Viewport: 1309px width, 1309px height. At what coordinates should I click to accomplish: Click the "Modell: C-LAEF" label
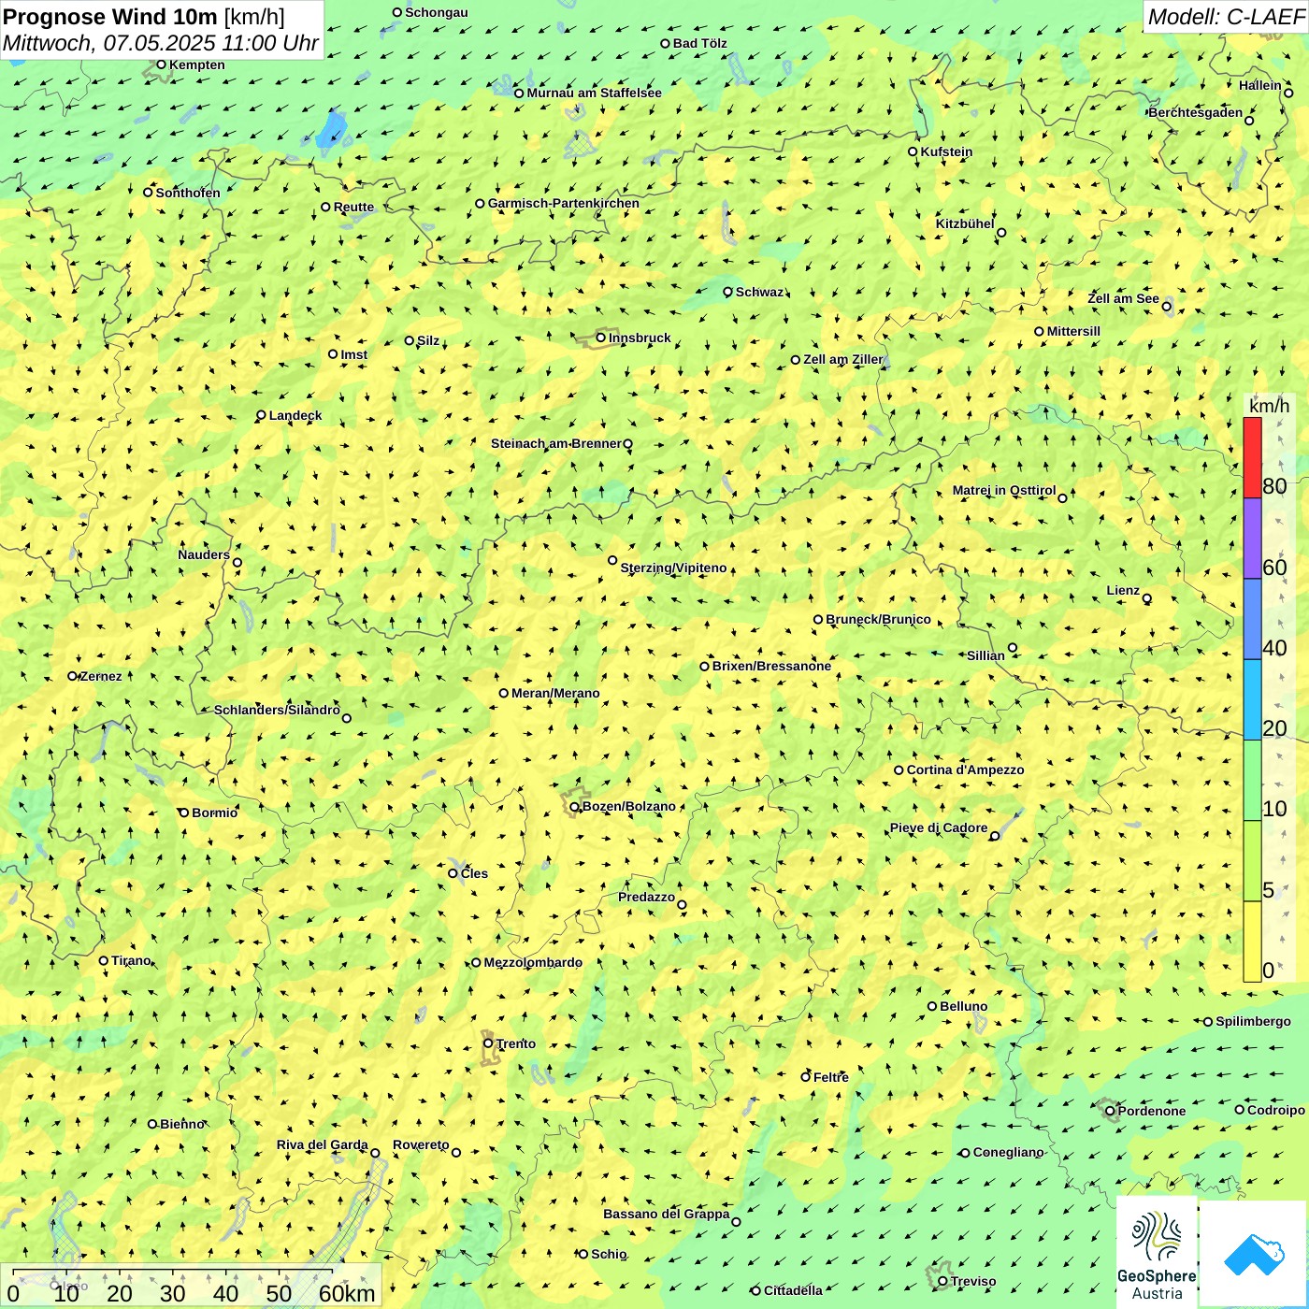tap(1226, 17)
